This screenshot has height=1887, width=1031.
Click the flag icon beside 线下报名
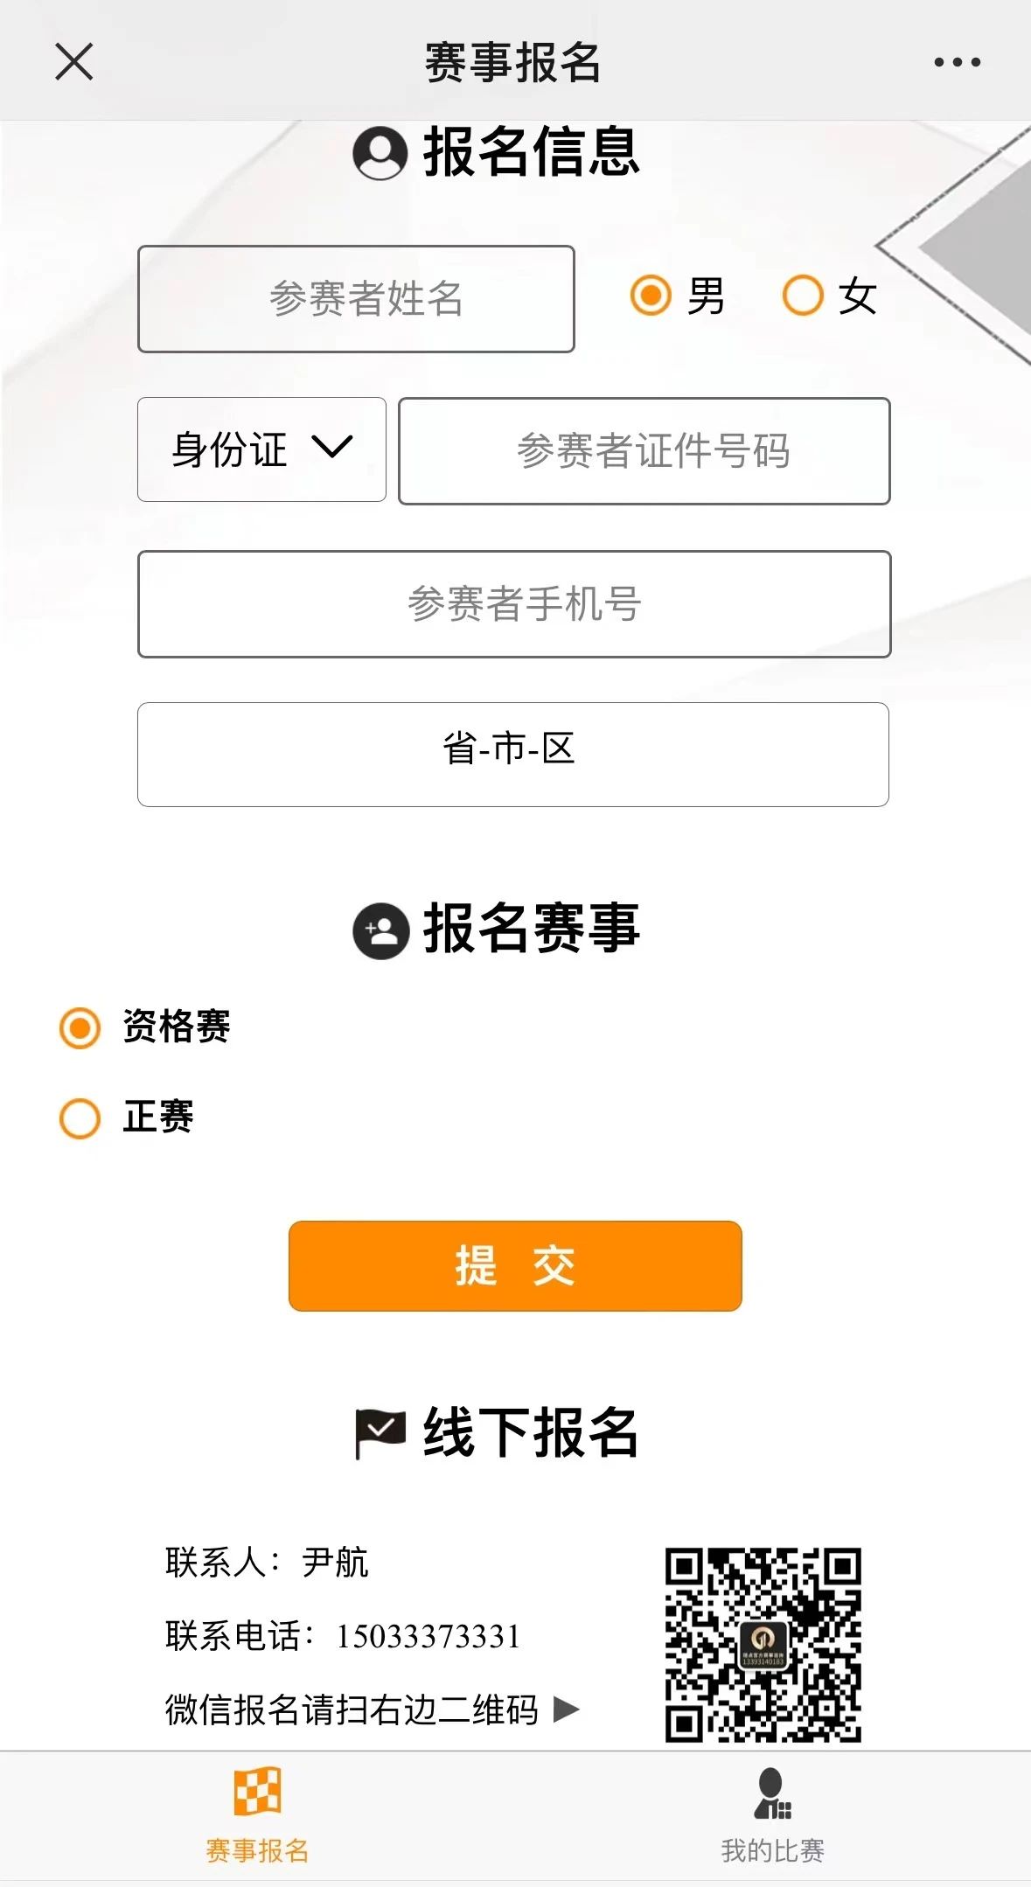click(380, 1434)
